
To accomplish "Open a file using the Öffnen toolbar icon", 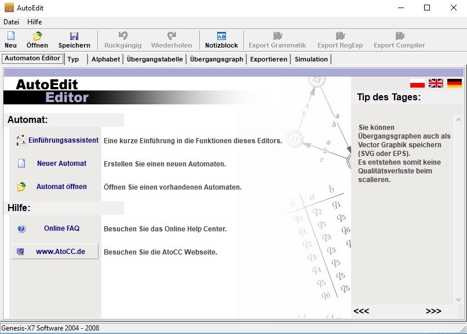I will tap(37, 39).
